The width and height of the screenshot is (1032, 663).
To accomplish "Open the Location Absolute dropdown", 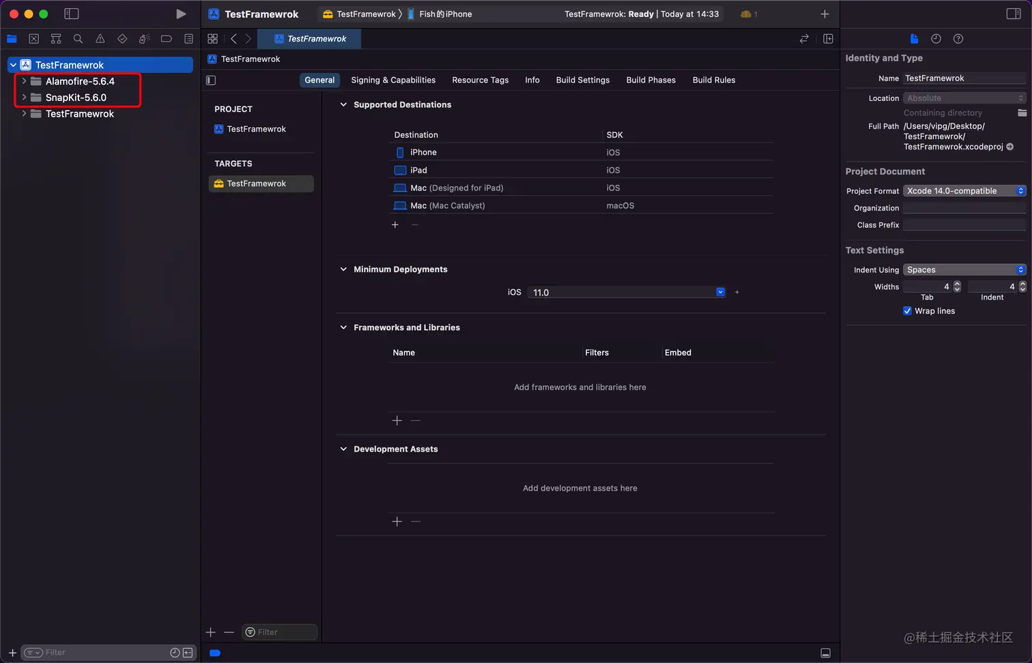I will tap(964, 98).
